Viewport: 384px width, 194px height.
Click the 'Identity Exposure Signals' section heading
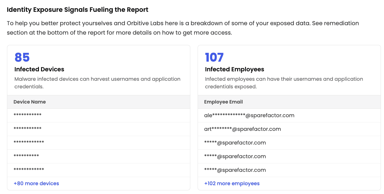pos(78,10)
